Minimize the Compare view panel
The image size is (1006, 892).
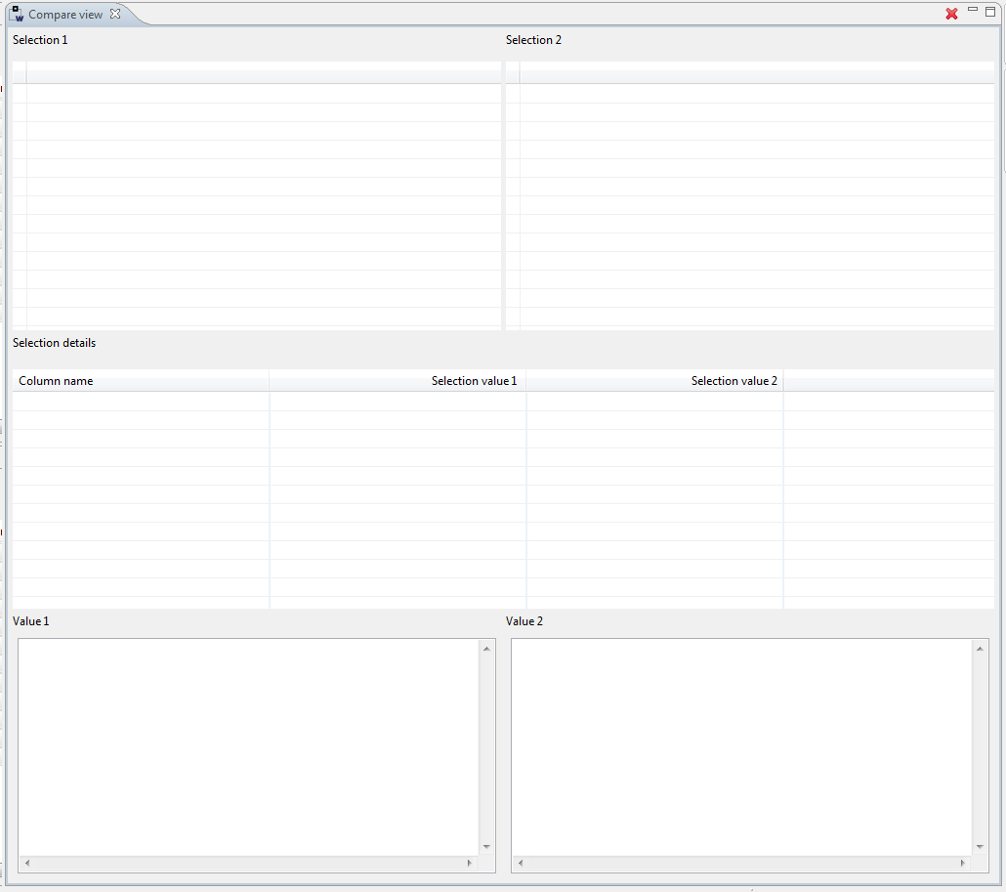coord(973,10)
